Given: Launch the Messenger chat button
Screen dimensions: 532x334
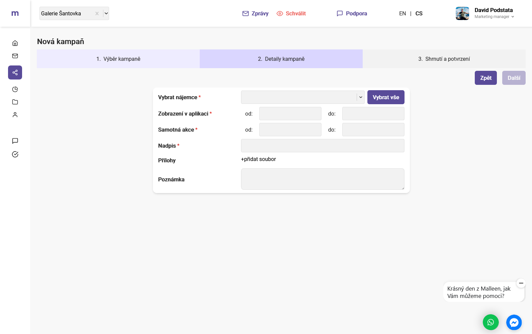Looking at the screenshot, I should [514, 322].
